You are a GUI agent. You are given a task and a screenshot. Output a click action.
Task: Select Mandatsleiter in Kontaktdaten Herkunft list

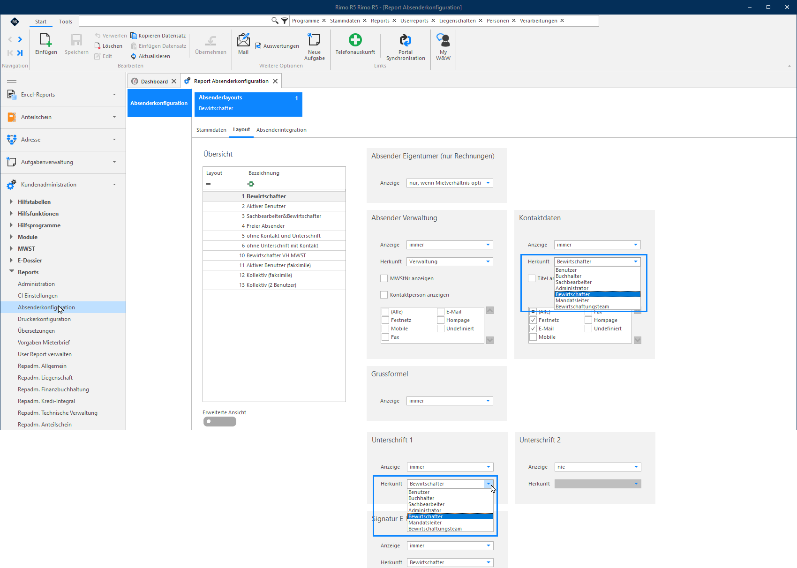pos(597,300)
